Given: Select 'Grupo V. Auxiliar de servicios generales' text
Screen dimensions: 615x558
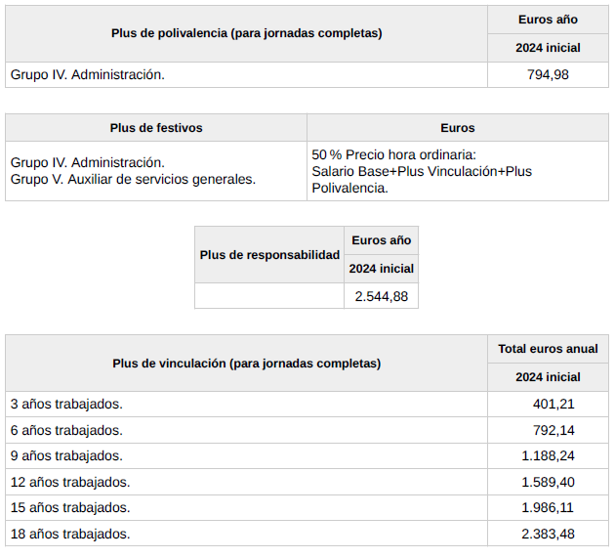Looking at the screenshot, I should point(133,179).
